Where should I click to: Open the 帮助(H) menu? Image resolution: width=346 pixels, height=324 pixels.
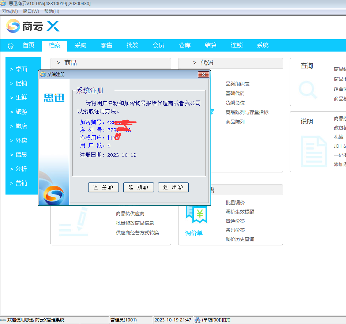click(x=52, y=11)
